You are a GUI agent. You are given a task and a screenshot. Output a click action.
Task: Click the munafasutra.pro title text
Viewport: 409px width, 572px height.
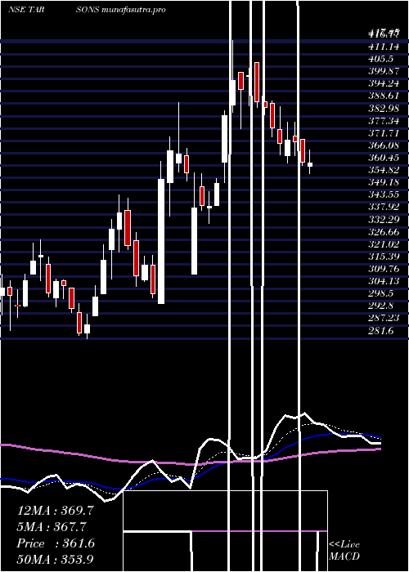pos(133,9)
